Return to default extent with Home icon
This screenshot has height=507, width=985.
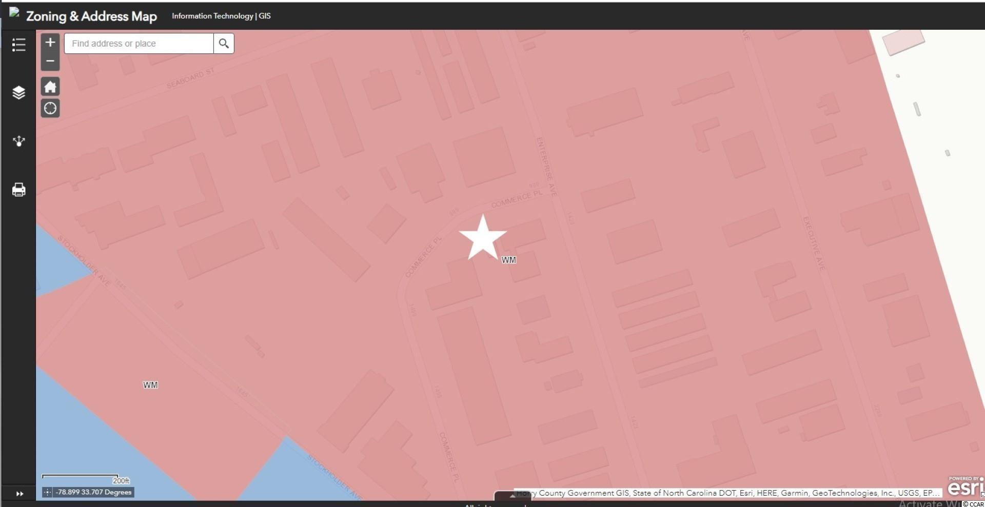[50, 87]
